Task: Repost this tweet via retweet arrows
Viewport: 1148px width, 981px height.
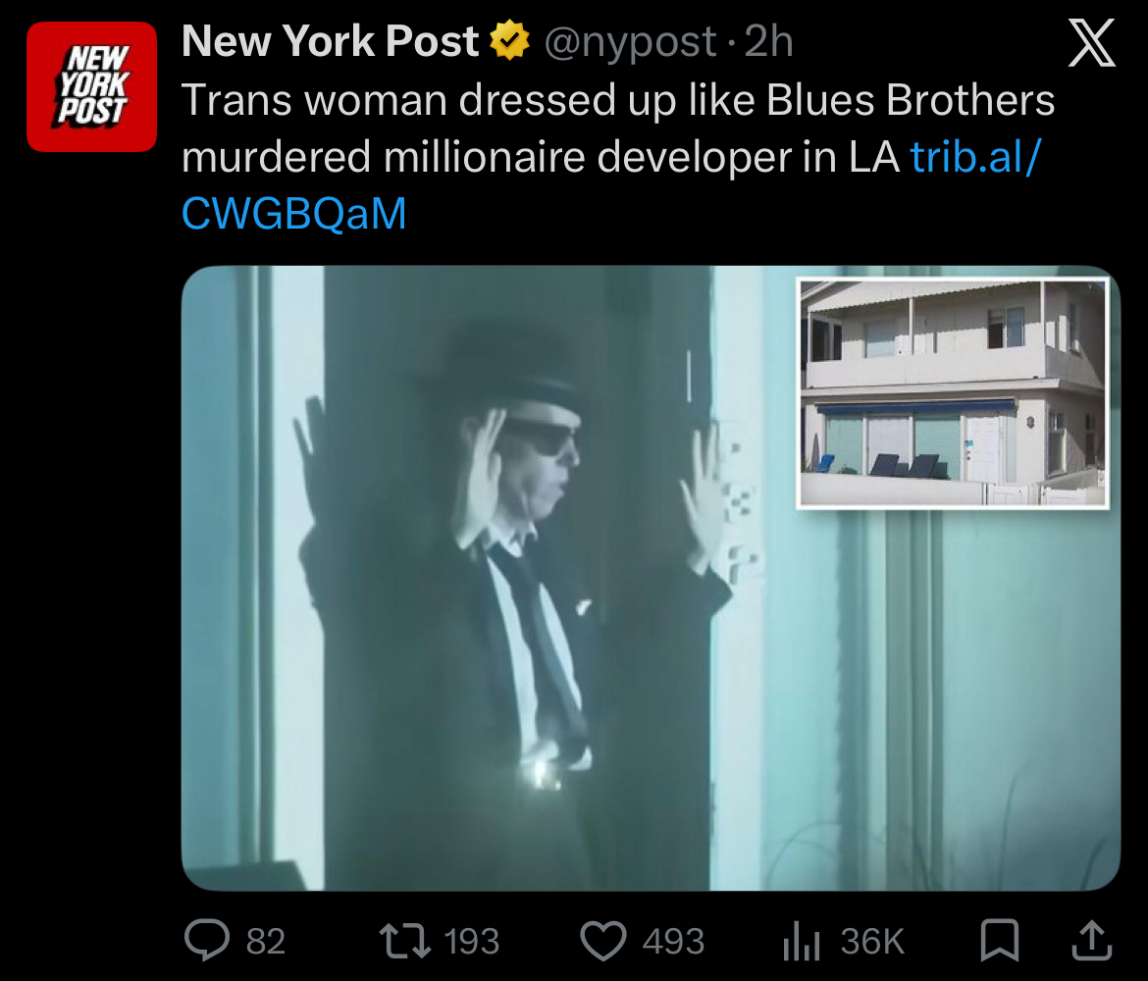Action: point(405,941)
